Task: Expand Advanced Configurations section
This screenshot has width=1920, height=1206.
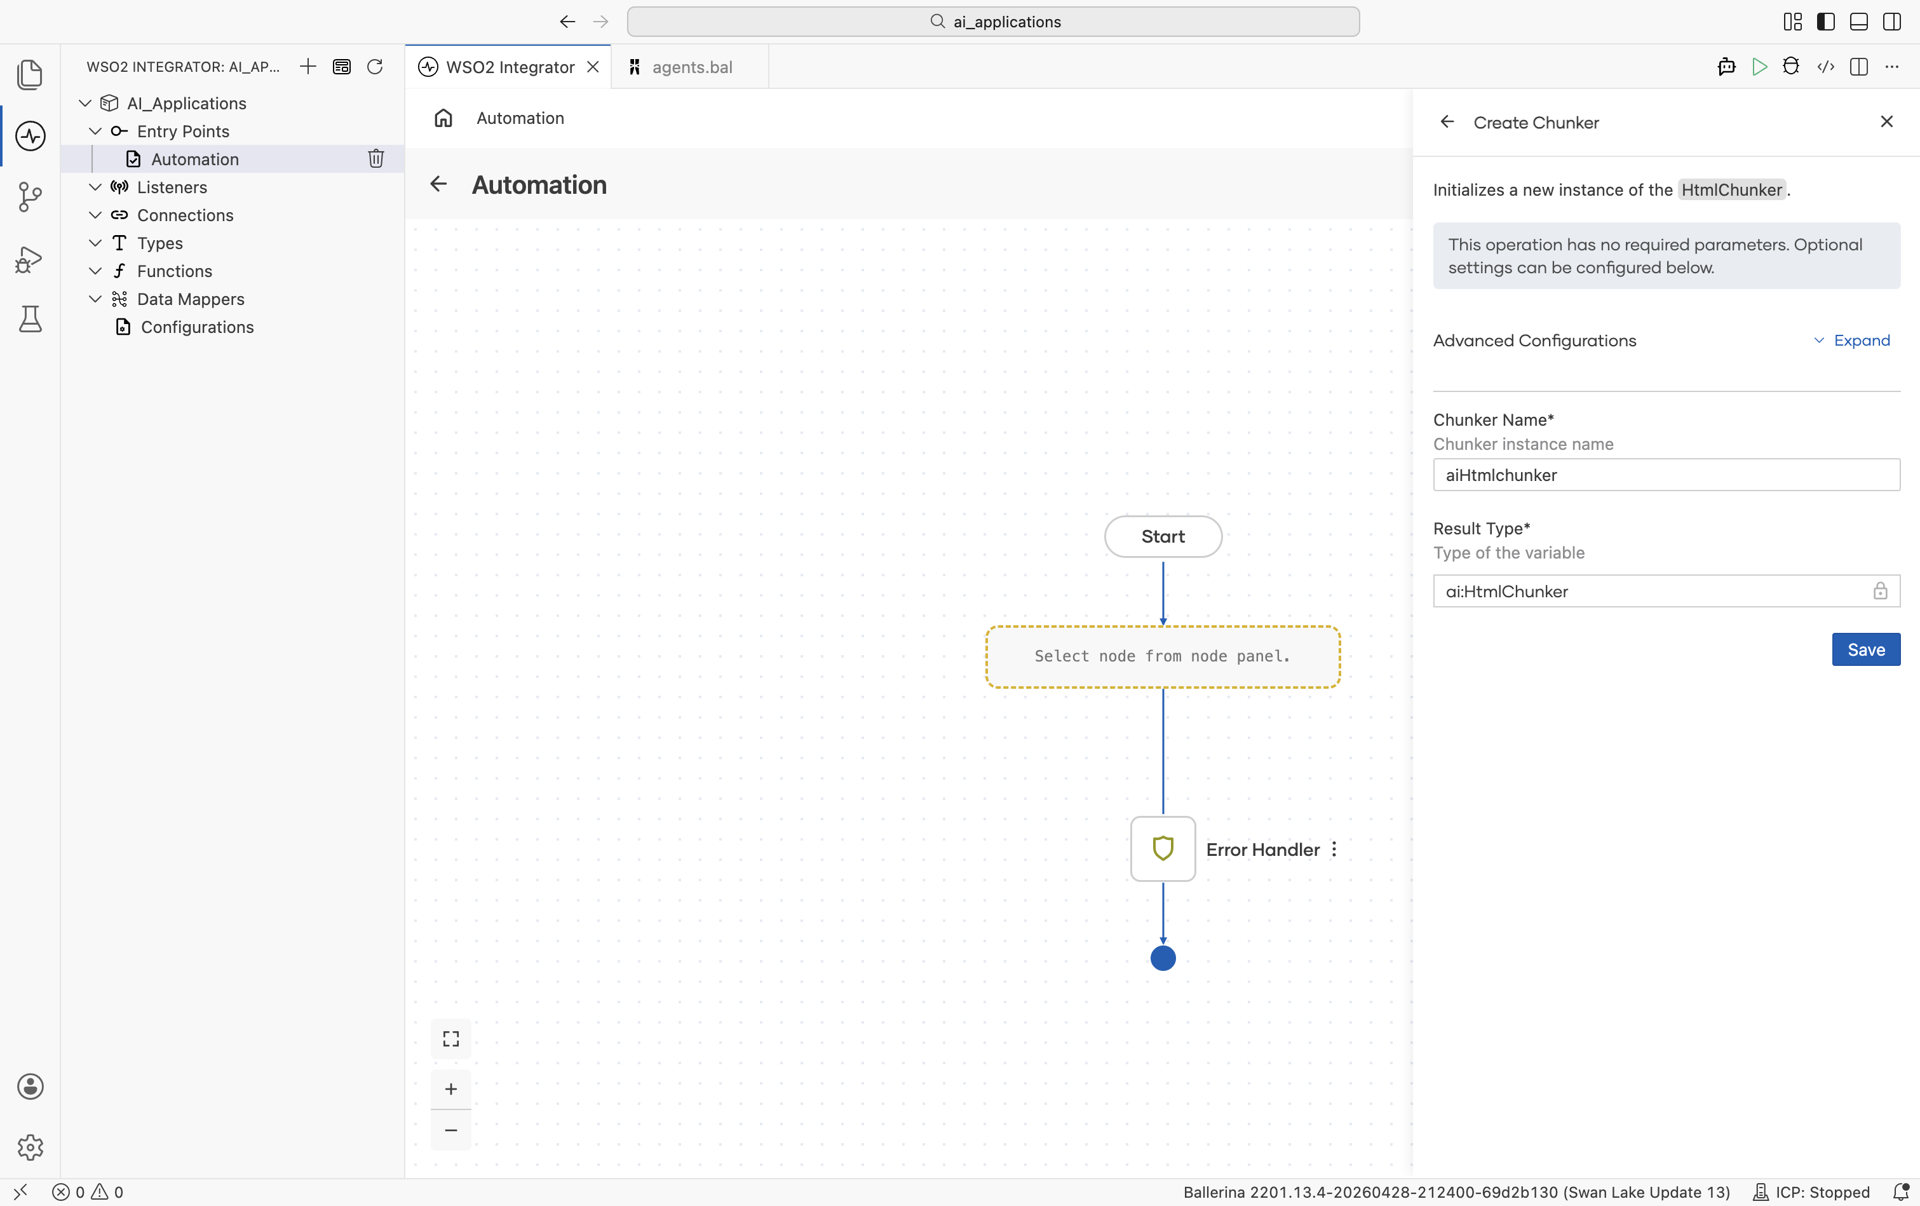Action: pos(1851,341)
